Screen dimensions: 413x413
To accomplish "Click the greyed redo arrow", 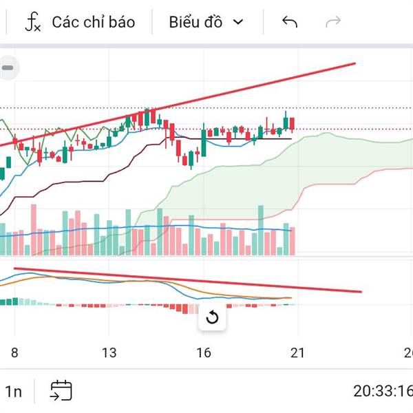I will point(333,22).
